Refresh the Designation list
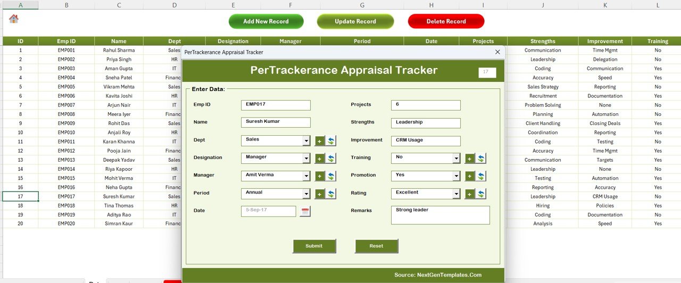 [x=331, y=159]
